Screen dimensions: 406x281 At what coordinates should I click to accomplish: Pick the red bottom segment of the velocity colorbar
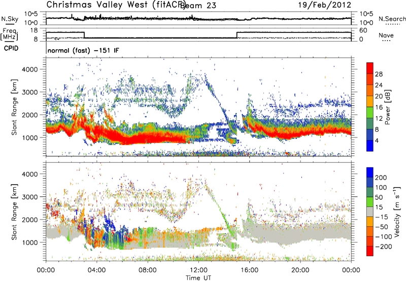(370, 251)
